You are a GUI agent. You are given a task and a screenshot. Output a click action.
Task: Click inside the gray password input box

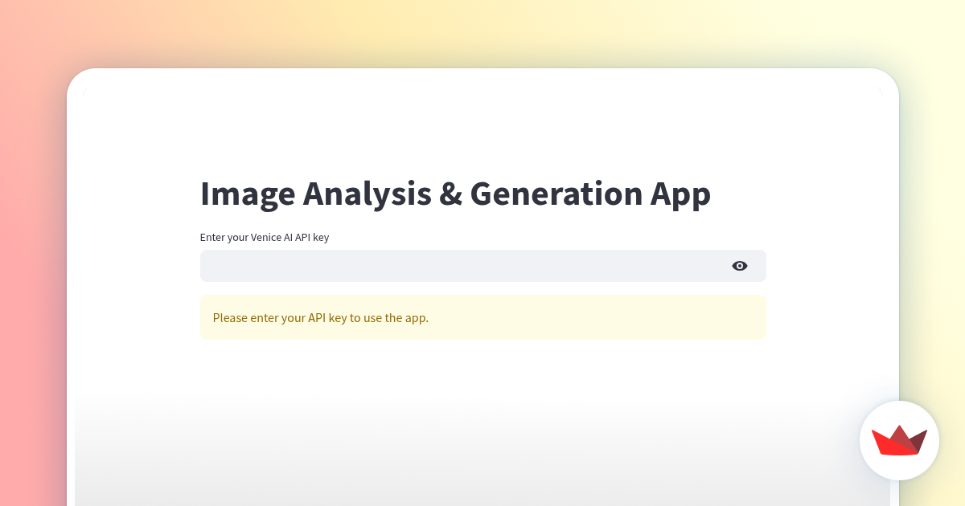click(402, 266)
